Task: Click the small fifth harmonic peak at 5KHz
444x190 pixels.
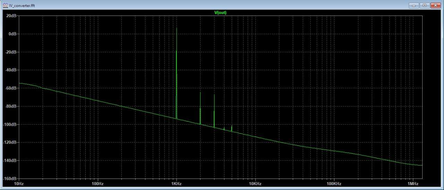Action: 232,128
